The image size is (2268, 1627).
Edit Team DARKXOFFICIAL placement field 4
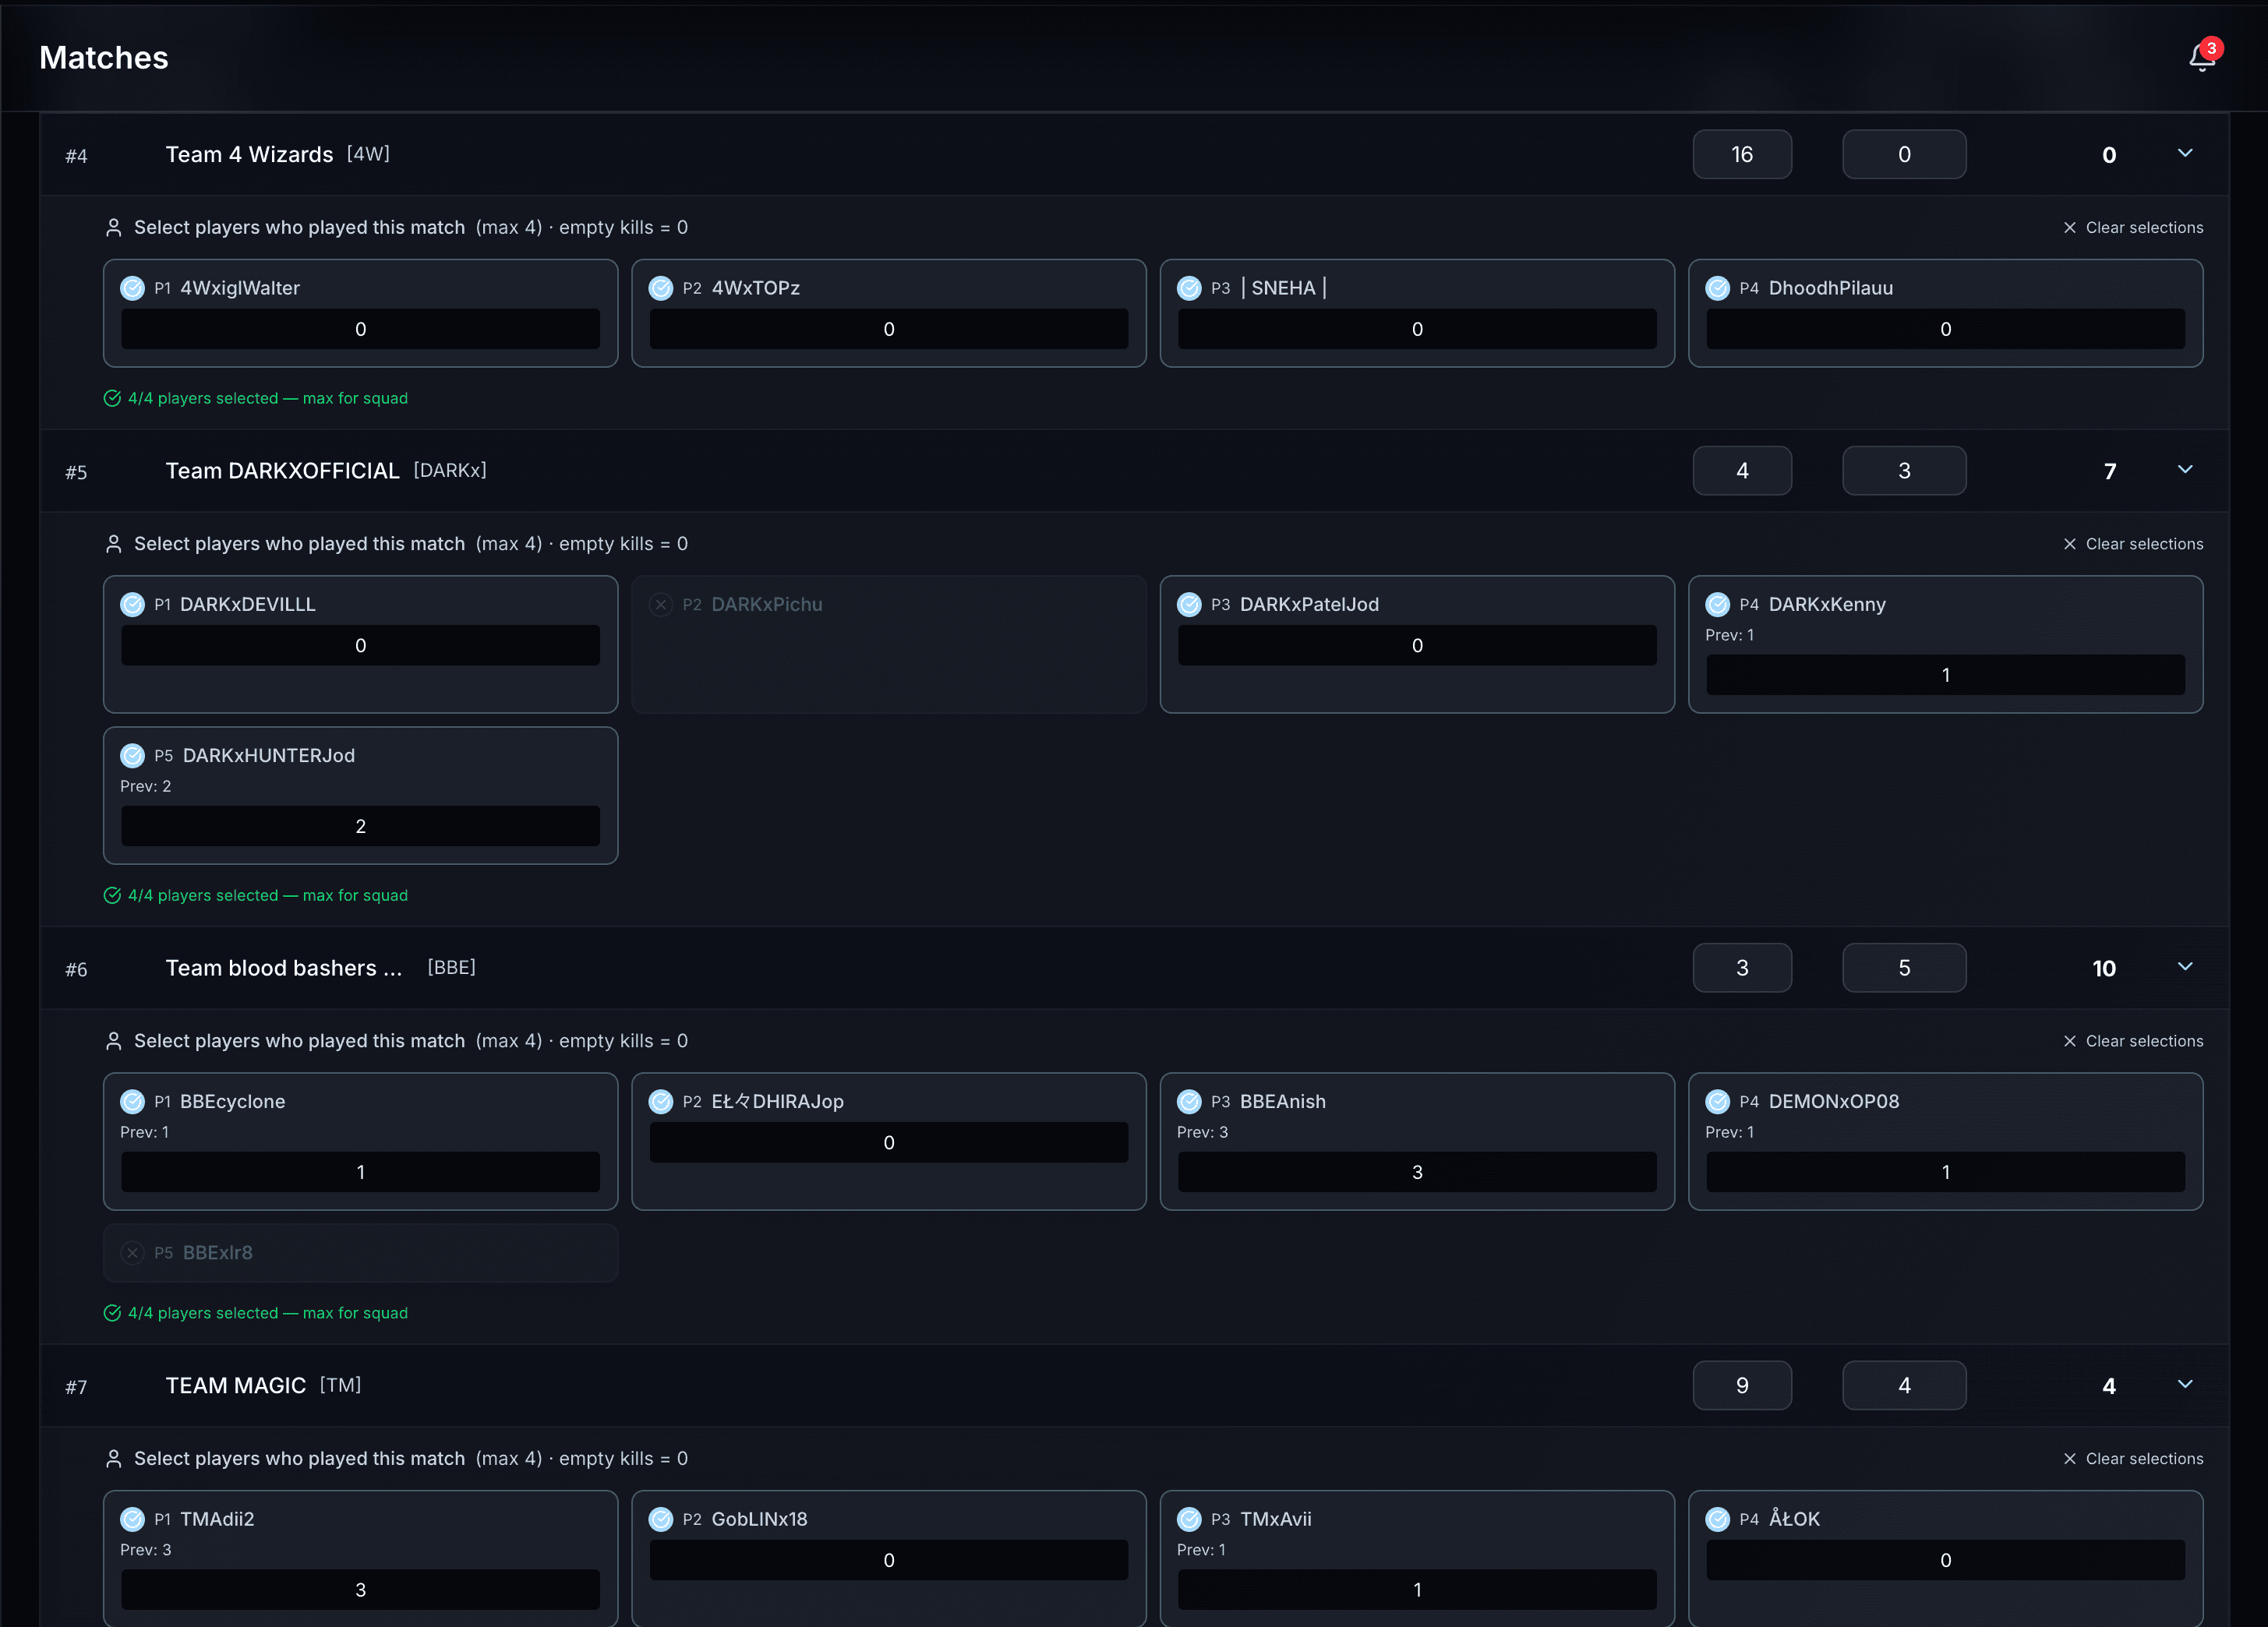pyautogui.click(x=1742, y=470)
